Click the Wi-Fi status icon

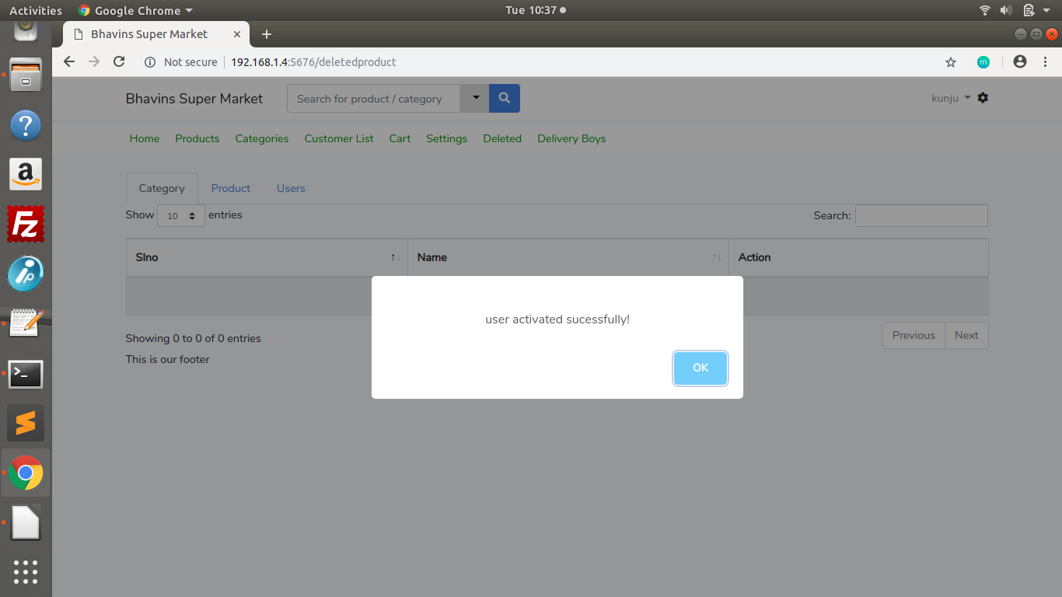click(985, 10)
